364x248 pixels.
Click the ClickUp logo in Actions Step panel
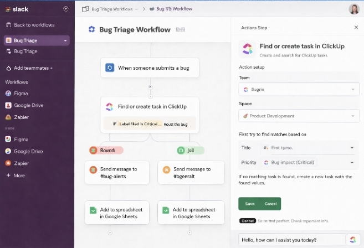[247, 48]
